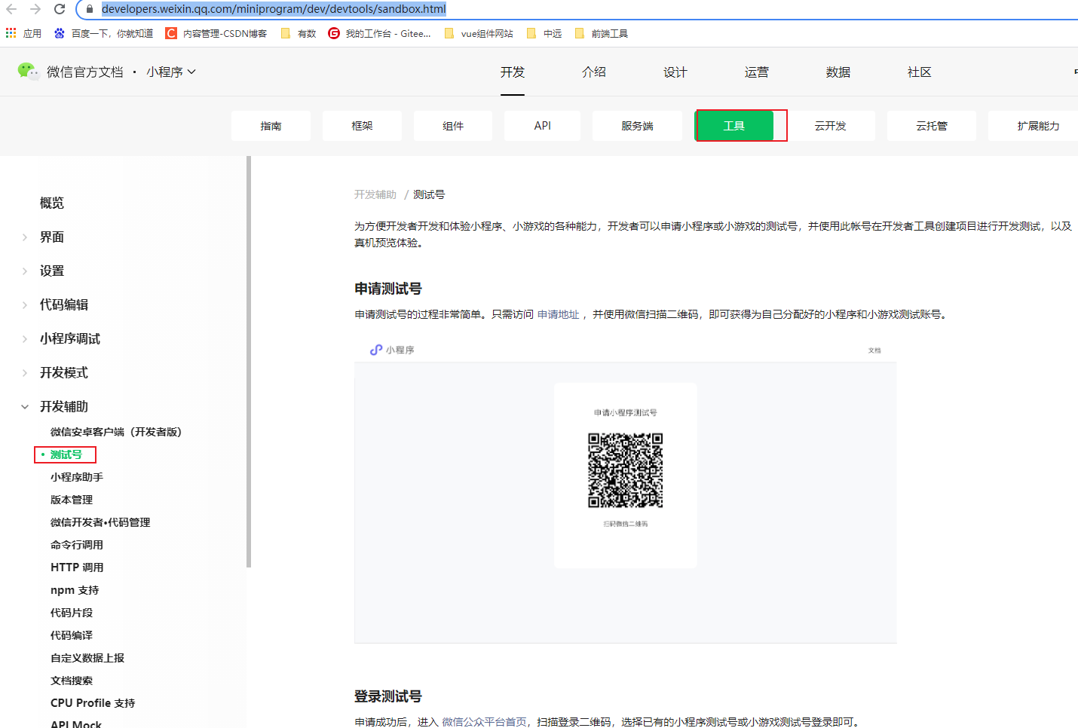Open 微信开发者·代码管理 sidebar item

pos(100,522)
